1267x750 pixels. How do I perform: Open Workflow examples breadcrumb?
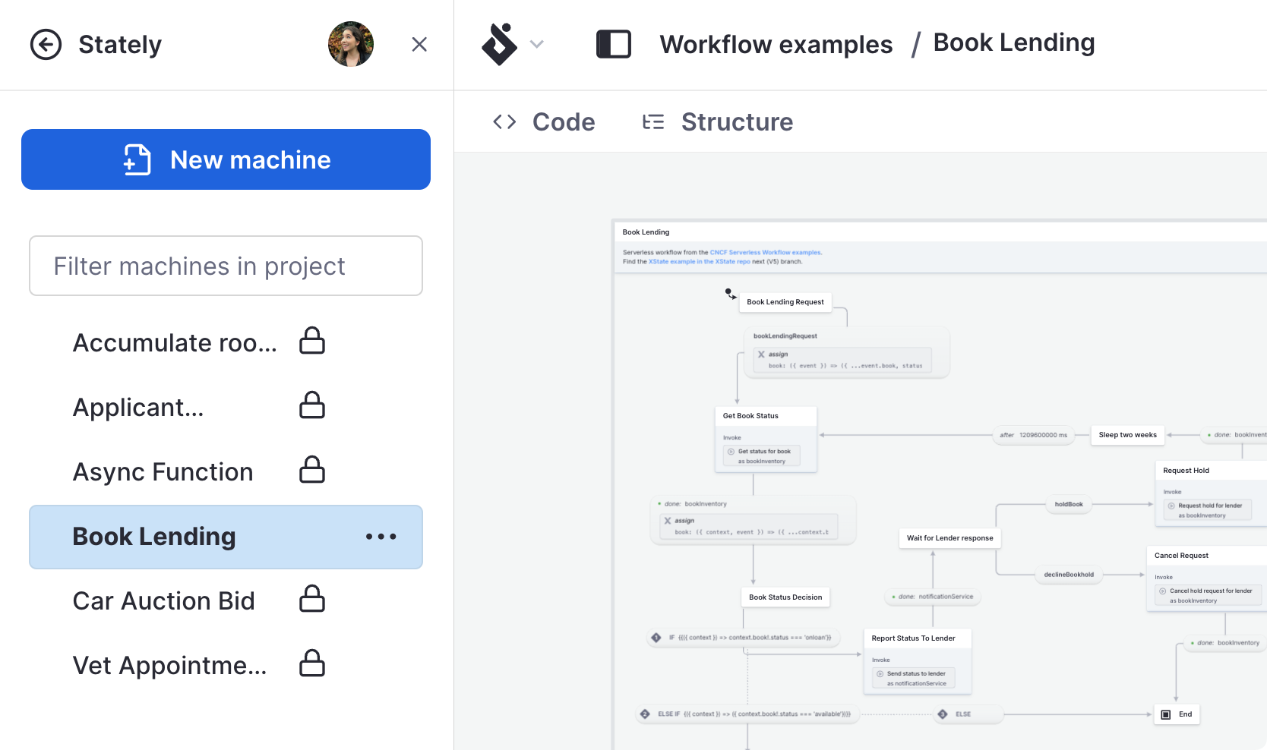(x=776, y=45)
